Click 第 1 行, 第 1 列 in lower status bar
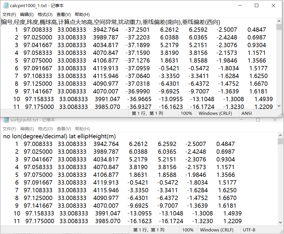The image size is (284, 234). tap(149, 230)
